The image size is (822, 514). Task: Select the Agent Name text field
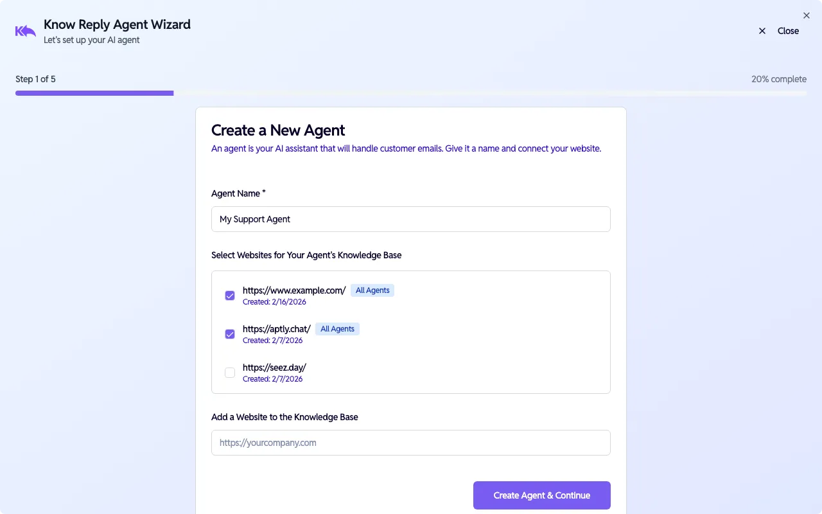tap(411, 219)
